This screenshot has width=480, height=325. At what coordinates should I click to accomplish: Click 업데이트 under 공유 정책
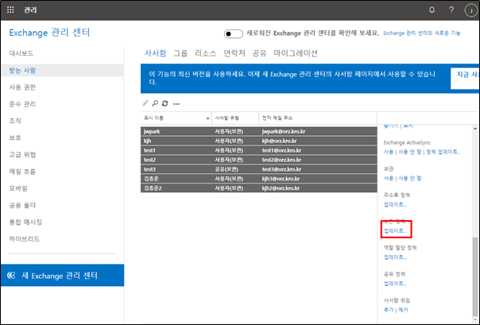click(395, 284)
